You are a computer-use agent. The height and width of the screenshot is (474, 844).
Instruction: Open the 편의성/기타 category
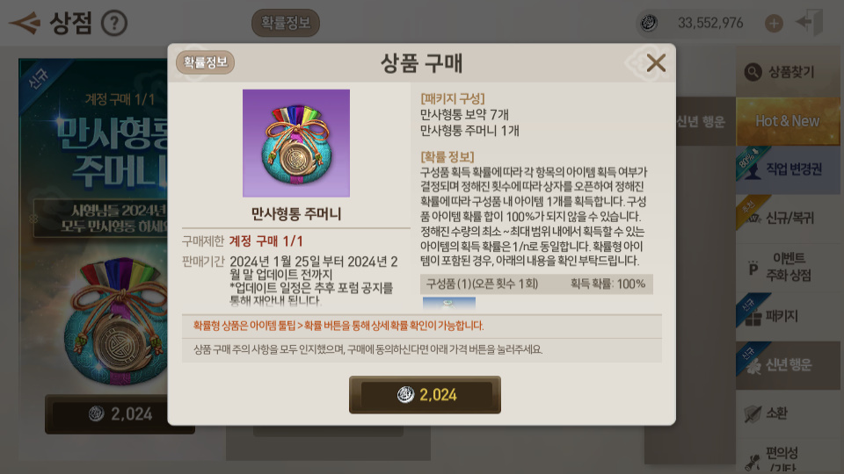tap(788, 457)
